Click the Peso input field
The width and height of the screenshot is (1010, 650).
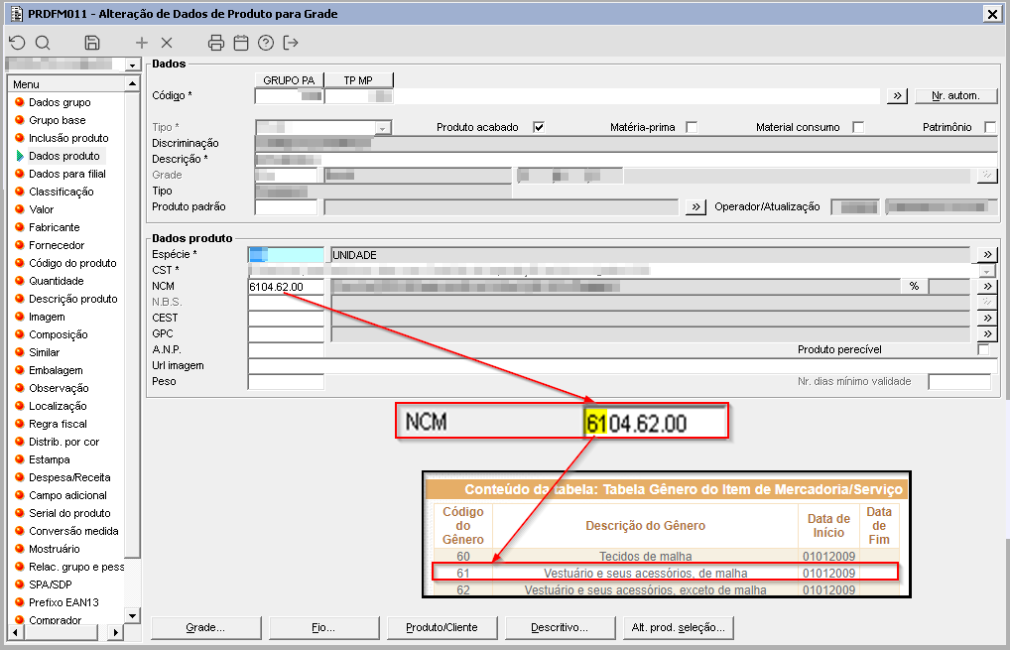click(x=286, y=381)
